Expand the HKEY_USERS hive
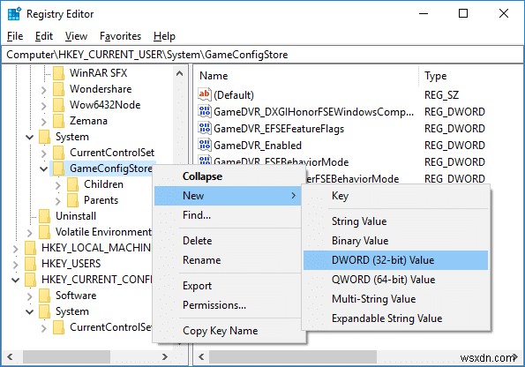The image size is (525, 367). pos(16,265)
